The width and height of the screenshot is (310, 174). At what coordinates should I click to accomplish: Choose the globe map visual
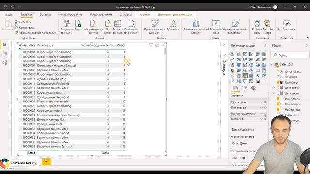pyautogui.click(x=232, y=70)
